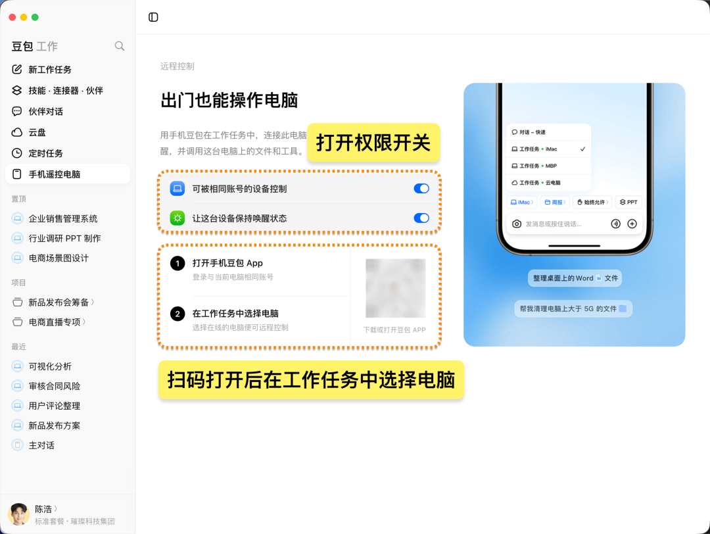This screenshot has width=710, height=534.
Task: Open the search icon beside 豆包 工作
Action: tap(120, 46)
